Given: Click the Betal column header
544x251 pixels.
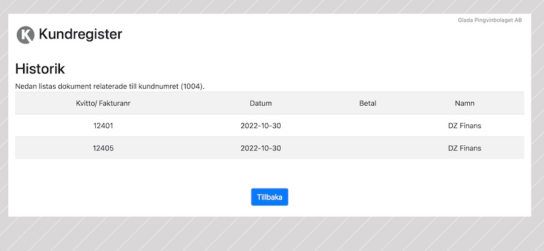Looking at the screenshot, I should tap(368, 103).
